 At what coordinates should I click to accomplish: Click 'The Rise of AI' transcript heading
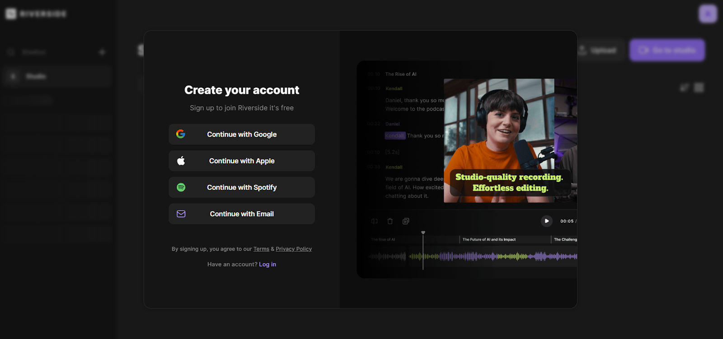401,74
